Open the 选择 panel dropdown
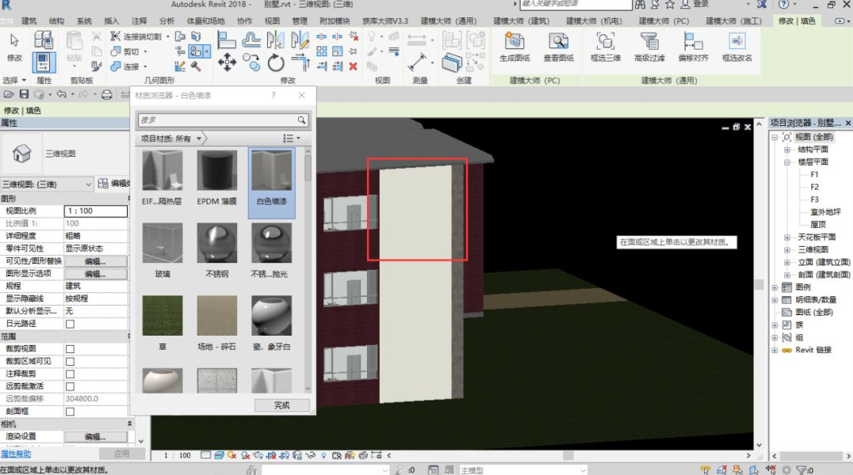This screenshot has height=475, width=853. point(14,81)
